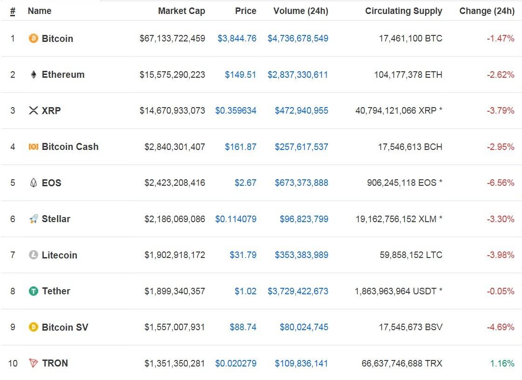The width and height of the screenshot is (522, 380).
Task: Click the Bitcoin coin logo icon
Action: [x=33, y=39]
